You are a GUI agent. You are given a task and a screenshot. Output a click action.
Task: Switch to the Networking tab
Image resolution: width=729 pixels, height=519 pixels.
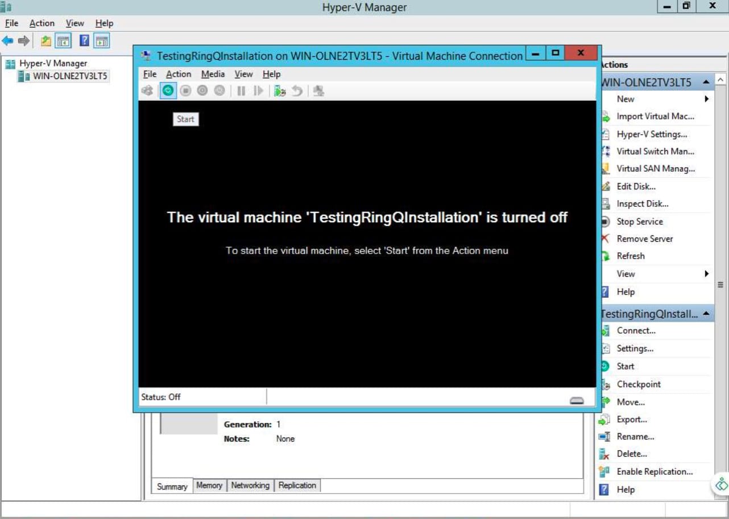pos(250,485)
